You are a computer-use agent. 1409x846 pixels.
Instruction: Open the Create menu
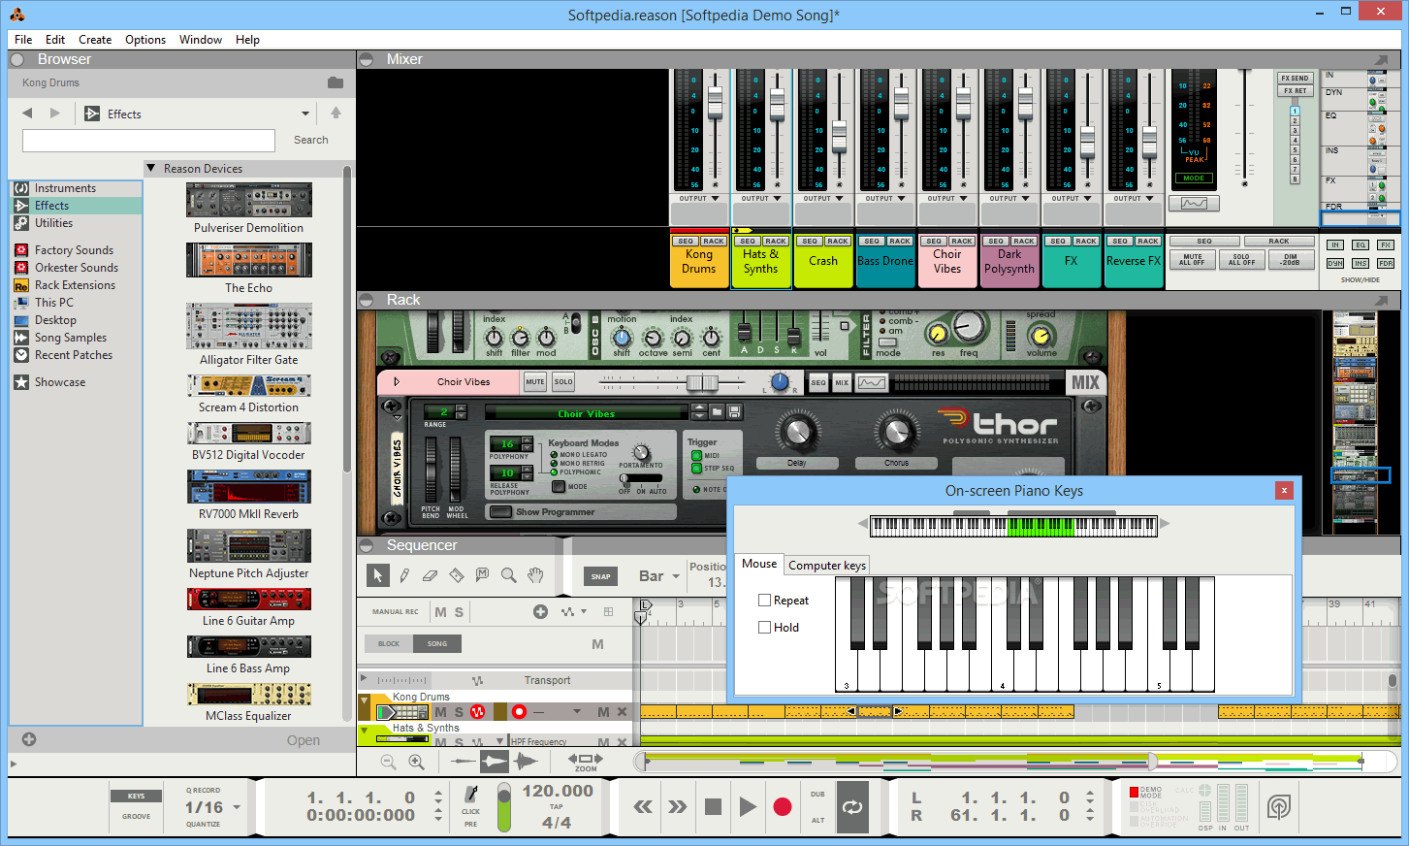click(95, 40)
